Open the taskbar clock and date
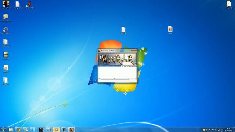This screenshot has width=235, height=132. pos(228,129)
